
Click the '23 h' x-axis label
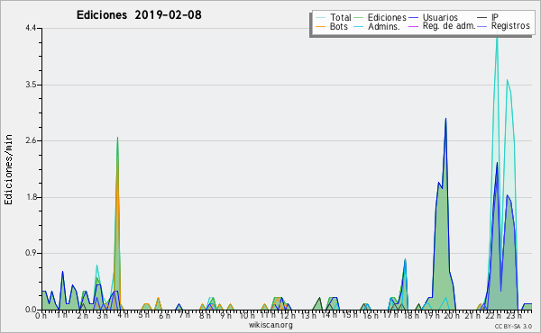pos(513,315)
